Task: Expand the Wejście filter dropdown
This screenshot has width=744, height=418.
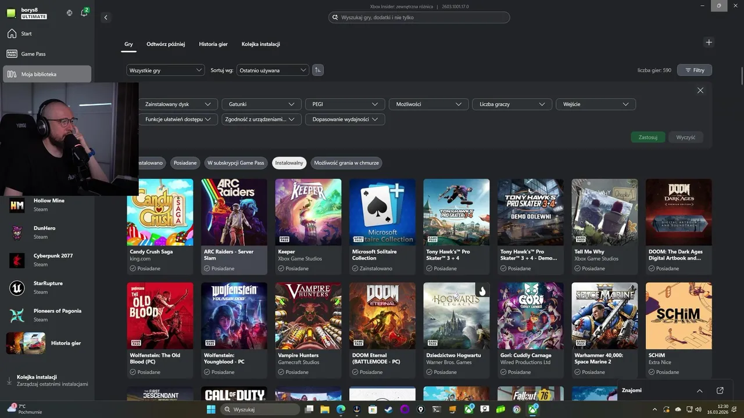Action: pyautogui.click(x=596, y=105)
